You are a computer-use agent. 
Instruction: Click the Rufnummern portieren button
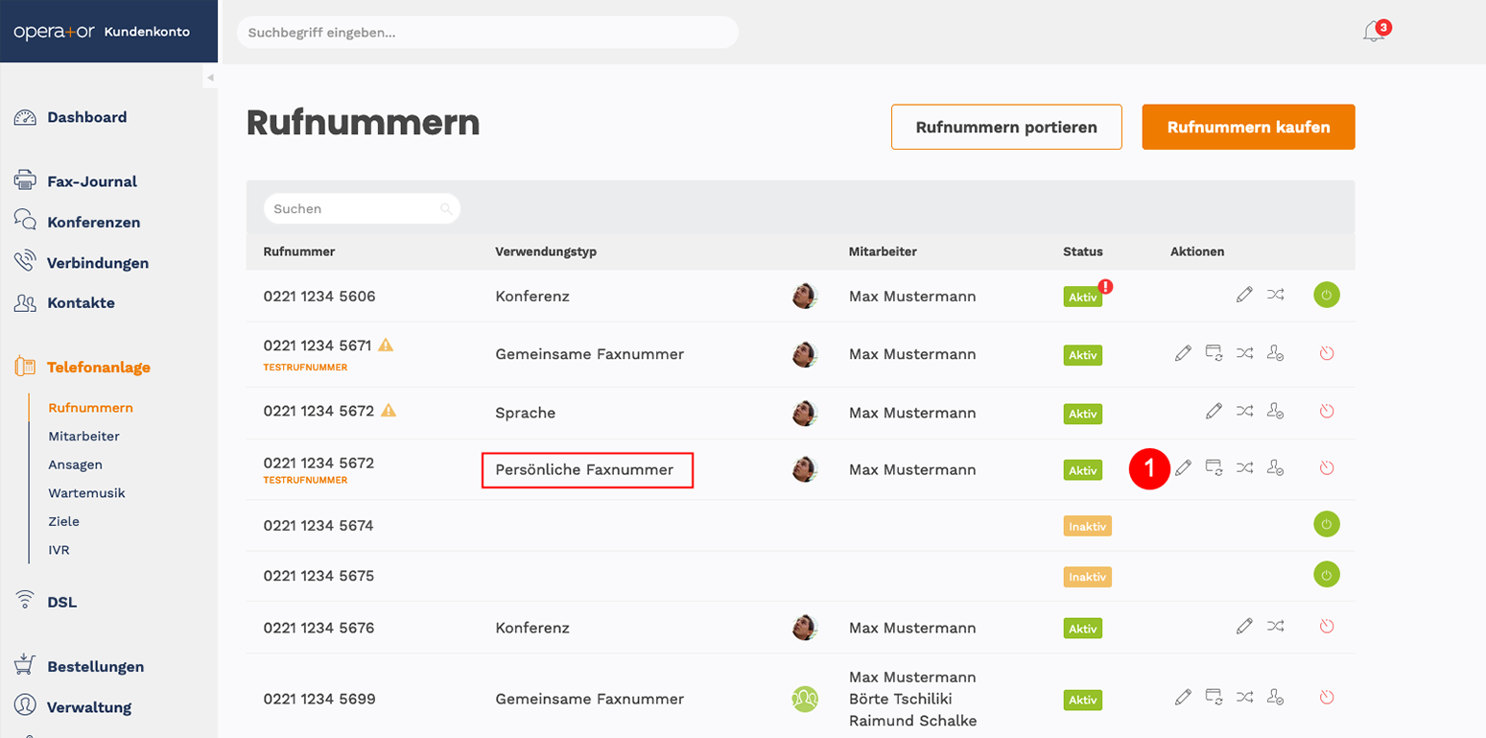pos(1006,127)
